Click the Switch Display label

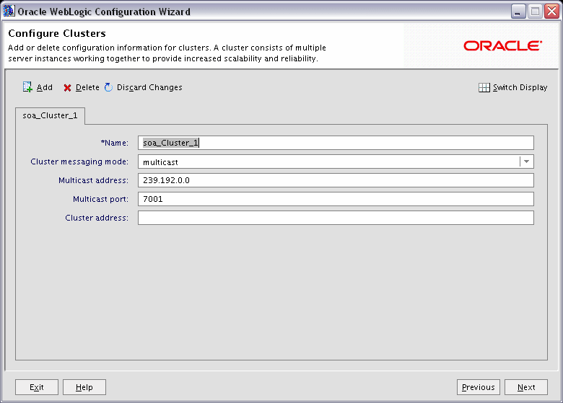click(x=520, y=87)
